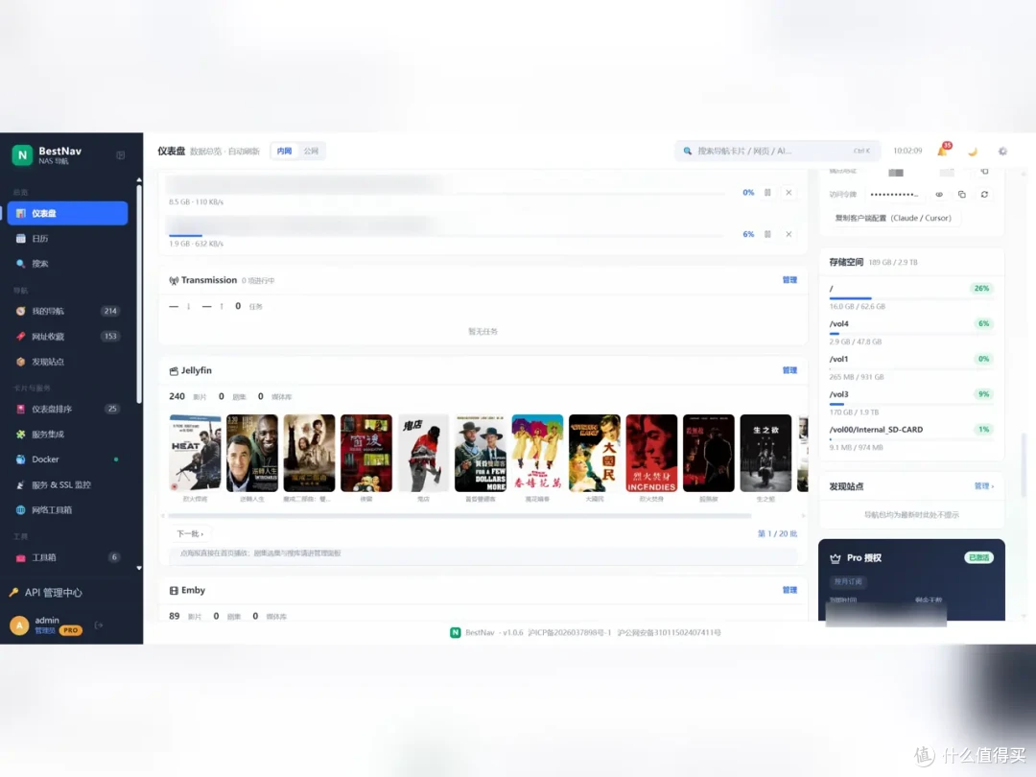Click the sidebar scroll-down arrow

pos(139,568)
